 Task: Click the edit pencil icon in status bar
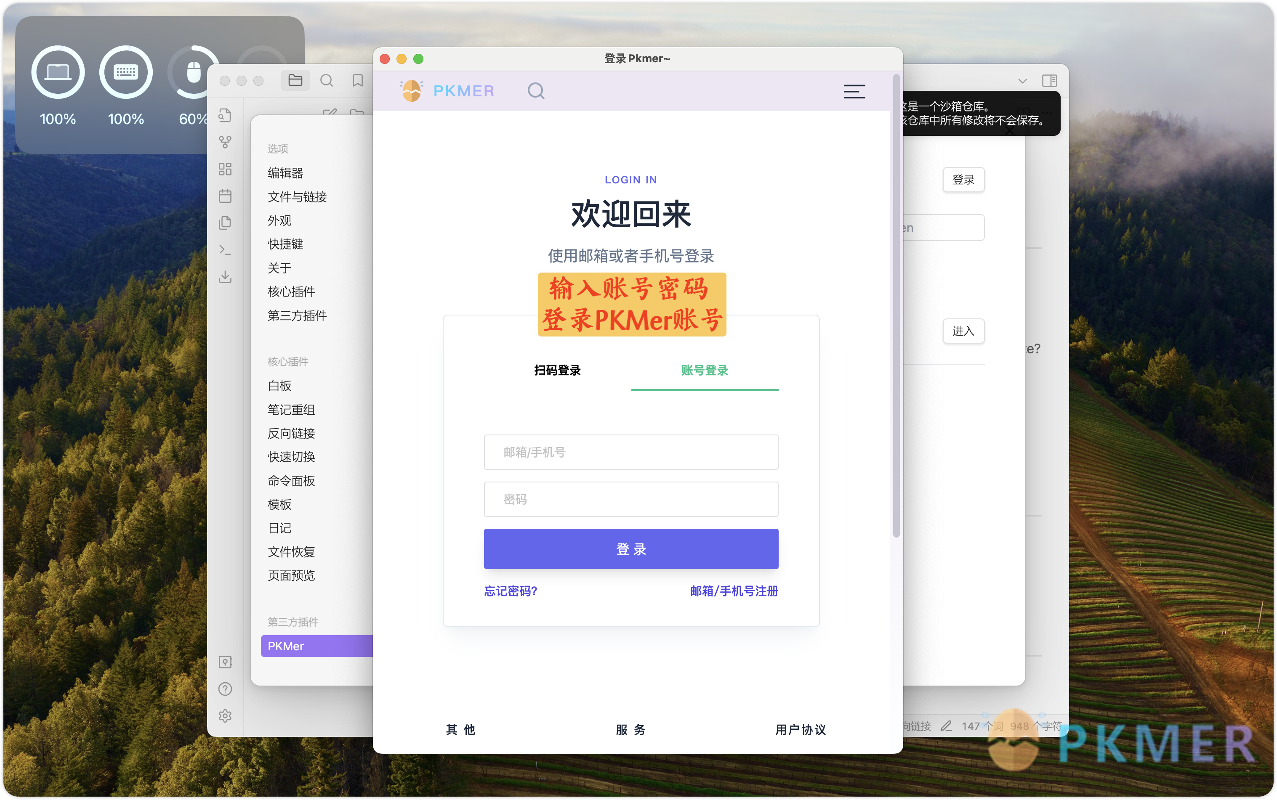[946, 726]
